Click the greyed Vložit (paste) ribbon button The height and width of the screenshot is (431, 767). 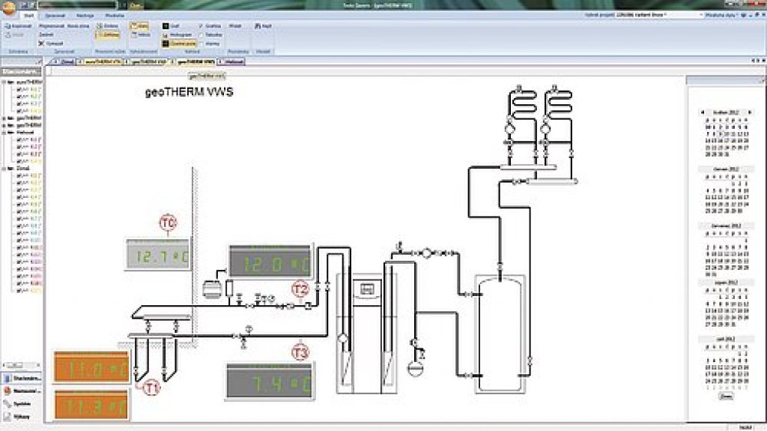(15, 35)
